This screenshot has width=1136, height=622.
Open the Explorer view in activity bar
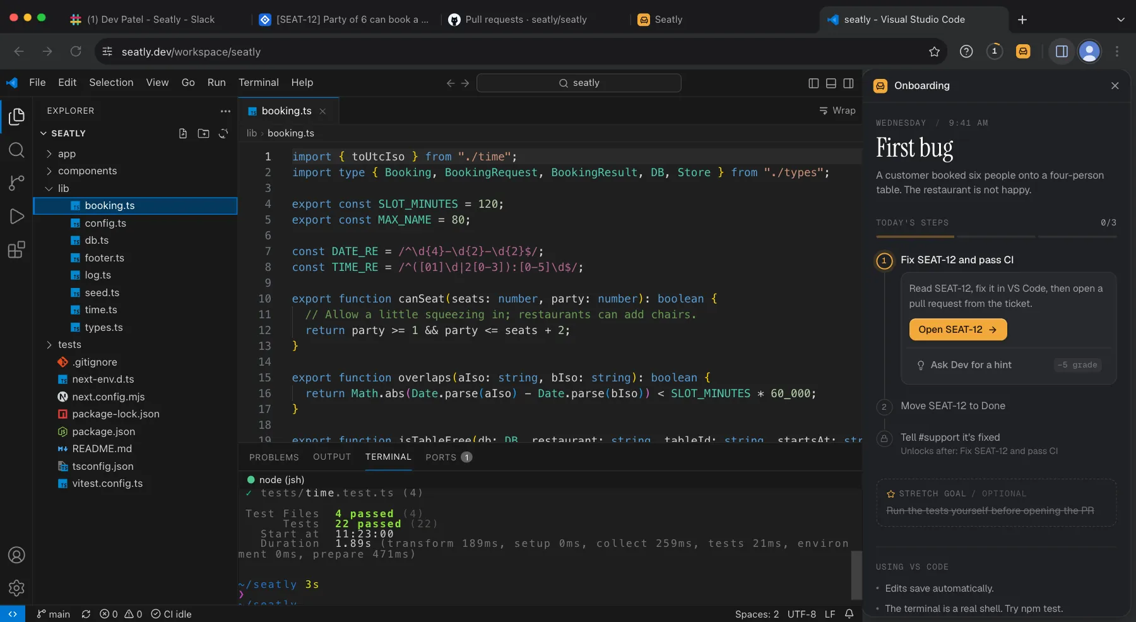(x=16, y=116)
